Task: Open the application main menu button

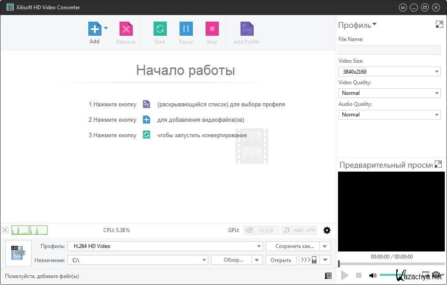Action: 402,7
